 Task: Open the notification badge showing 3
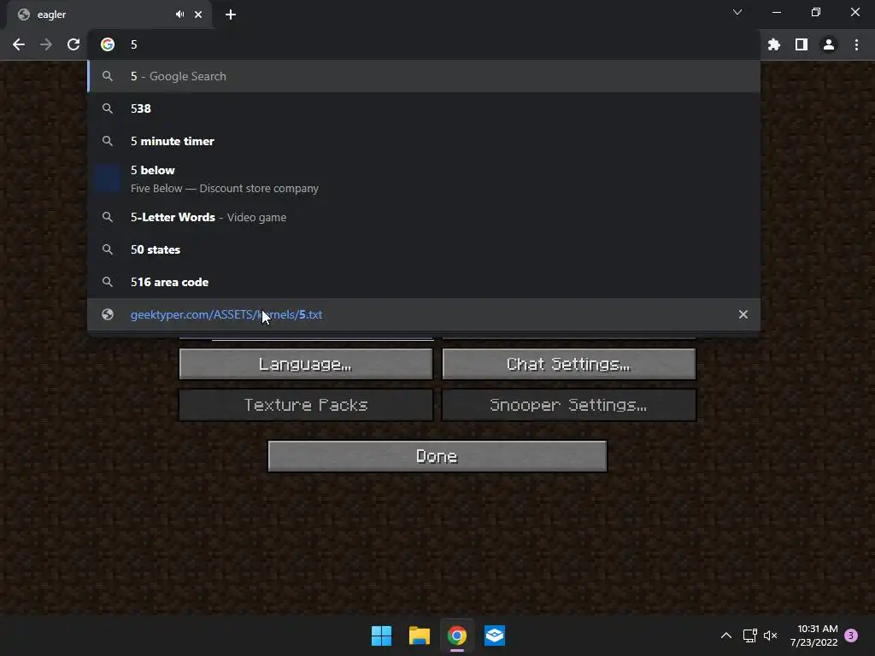tap(851, 635)
